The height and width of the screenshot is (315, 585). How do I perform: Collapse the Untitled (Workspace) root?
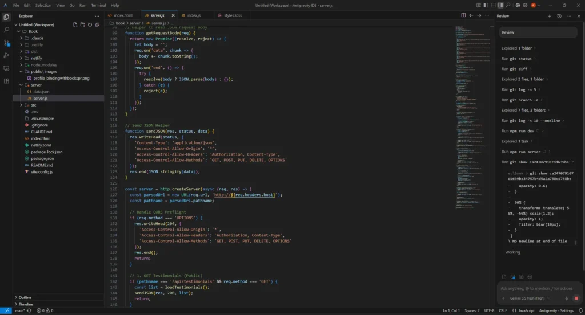tap(16, 25)
